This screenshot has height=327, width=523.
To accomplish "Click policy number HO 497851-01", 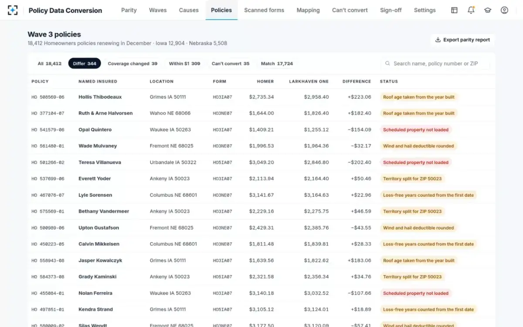I will [x=48, y=310].
